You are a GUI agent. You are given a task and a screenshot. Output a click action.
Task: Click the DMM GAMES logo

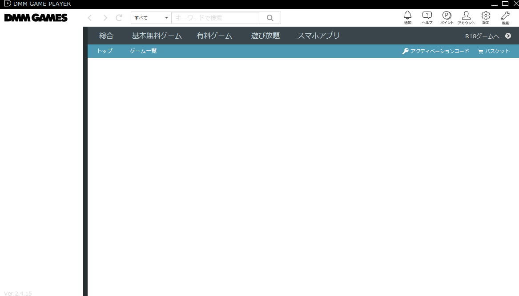(x=36, y=17)
